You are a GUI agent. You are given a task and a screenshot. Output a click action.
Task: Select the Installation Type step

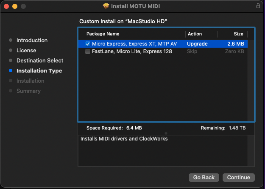click(x=39, y=70)
